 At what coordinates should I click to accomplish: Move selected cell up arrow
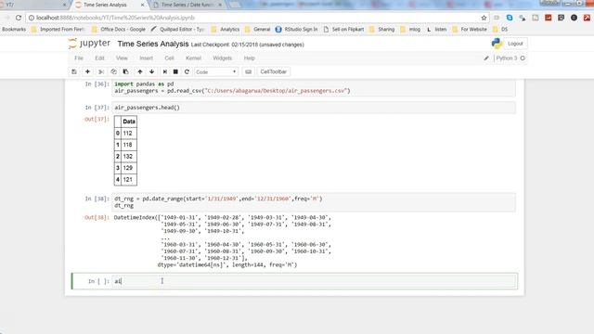(x=140, y=71)
